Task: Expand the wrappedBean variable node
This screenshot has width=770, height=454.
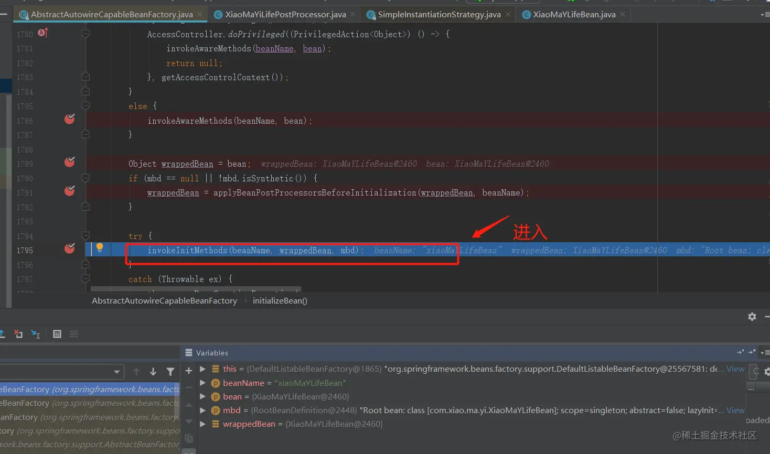Action: point(203,424)
